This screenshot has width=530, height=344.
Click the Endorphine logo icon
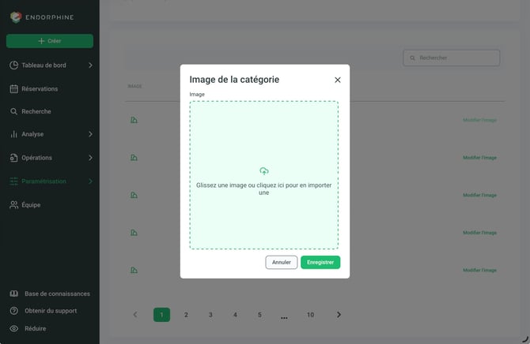tap(16, 17)
